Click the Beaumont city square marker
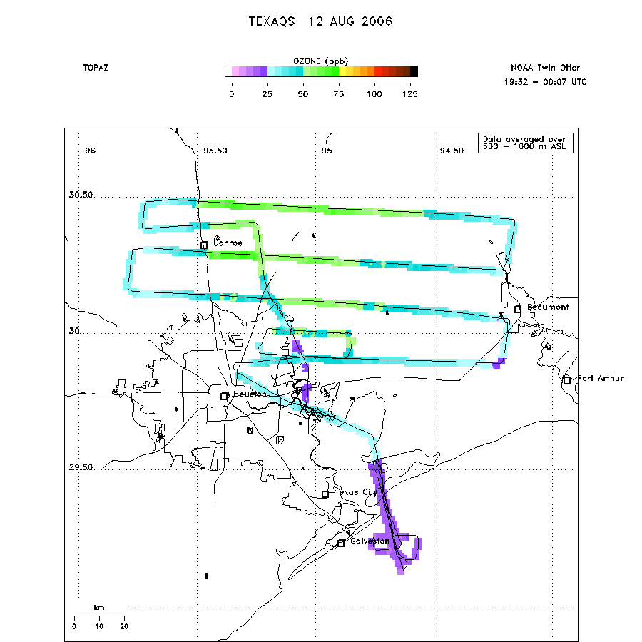The width and height of the screenshot is (642, 642). 518,309
